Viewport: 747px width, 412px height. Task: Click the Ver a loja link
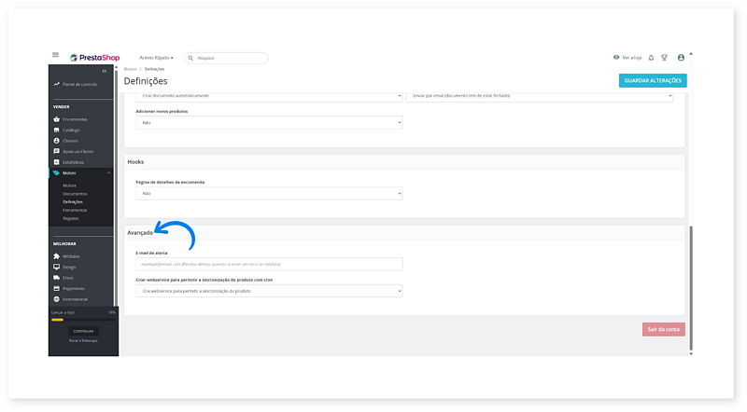[x=627, y=58]
